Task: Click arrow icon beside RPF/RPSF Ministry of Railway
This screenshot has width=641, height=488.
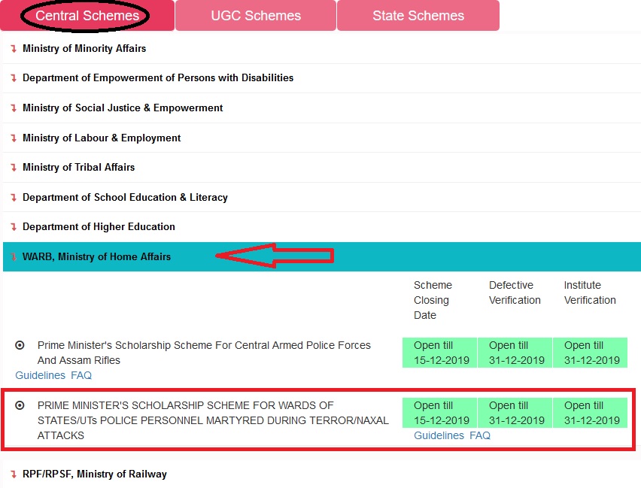Action: [x=13, y=474]
